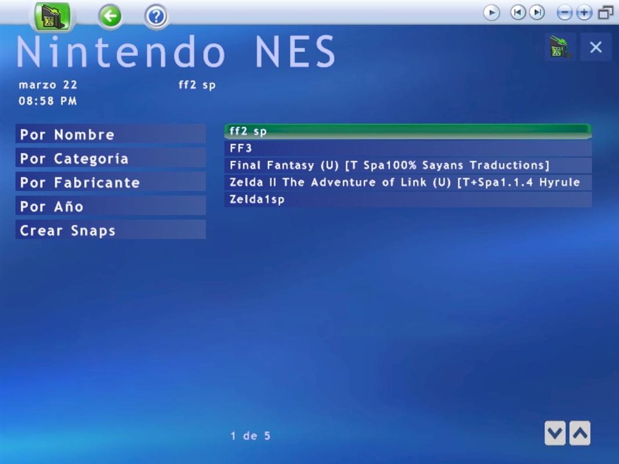Image resolution: width=619 pixels, height=464 pixels.
Task: Filter list via Por Fabricante
Action: (x=110, y=182)
